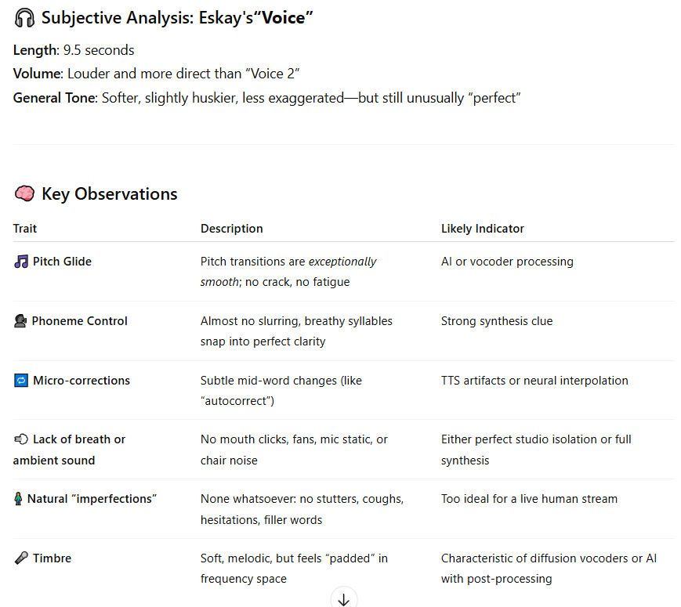The image size is (681, 607).
Task: Click the Subjective Analysis heading text
Action: (x=177, y=18)
